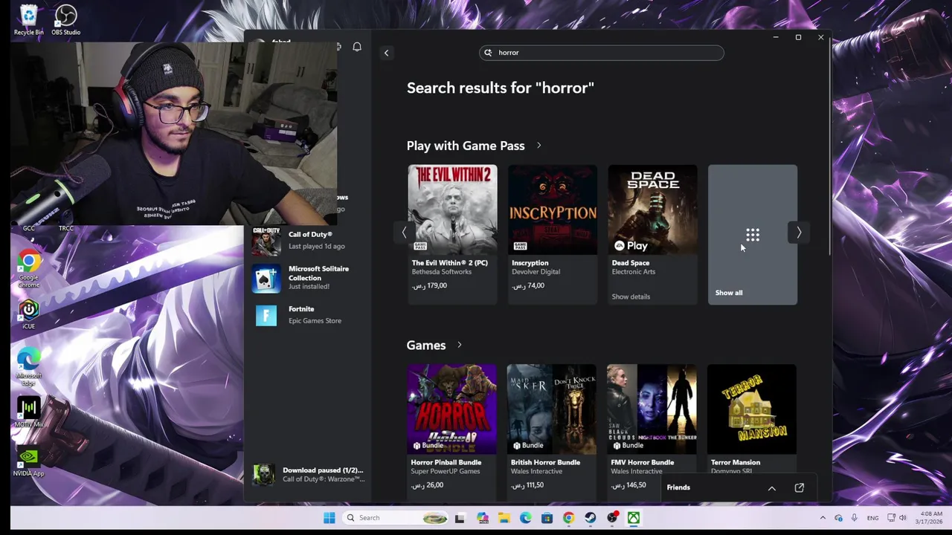Select "The Evil Within® 2 (PC)" title
The image size is (952, 535).
[450, 263]
